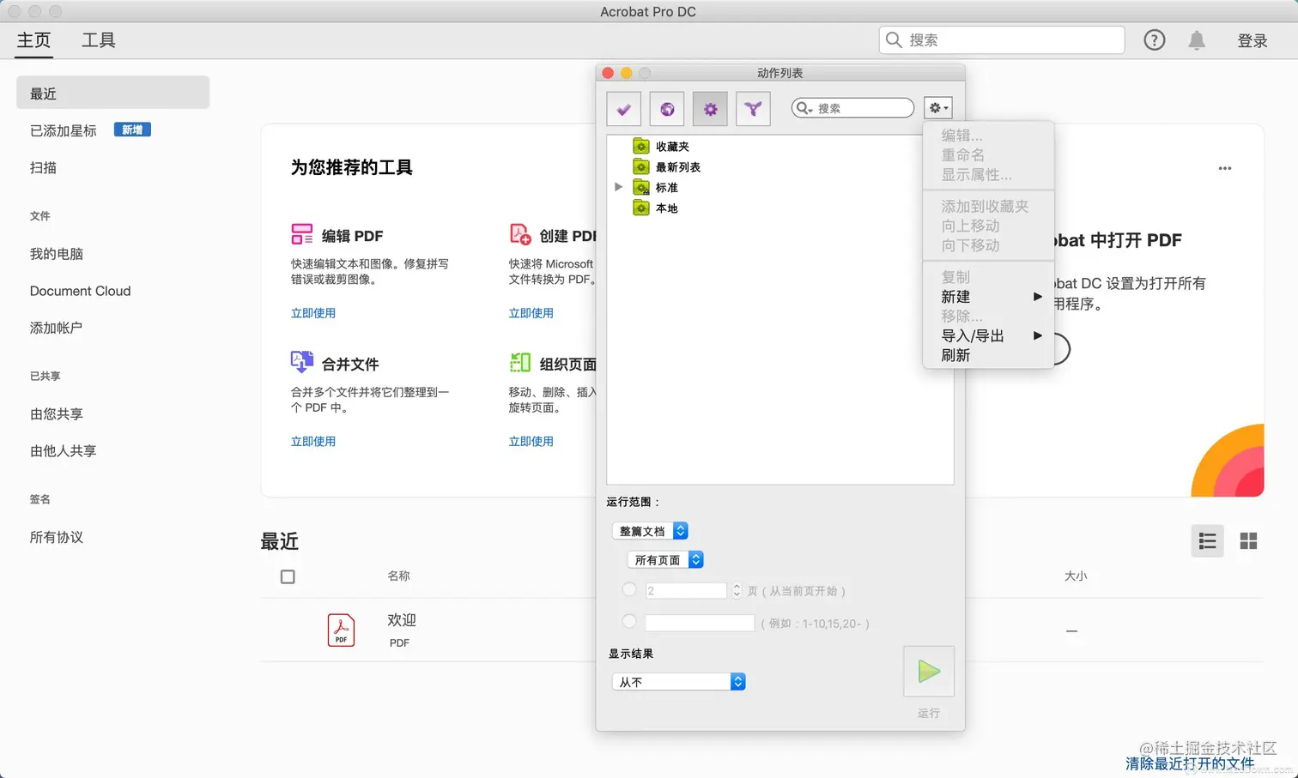This screenshot has width=1298, height=778.
Task: Switch to list view icon
Action: point(1208,541)
